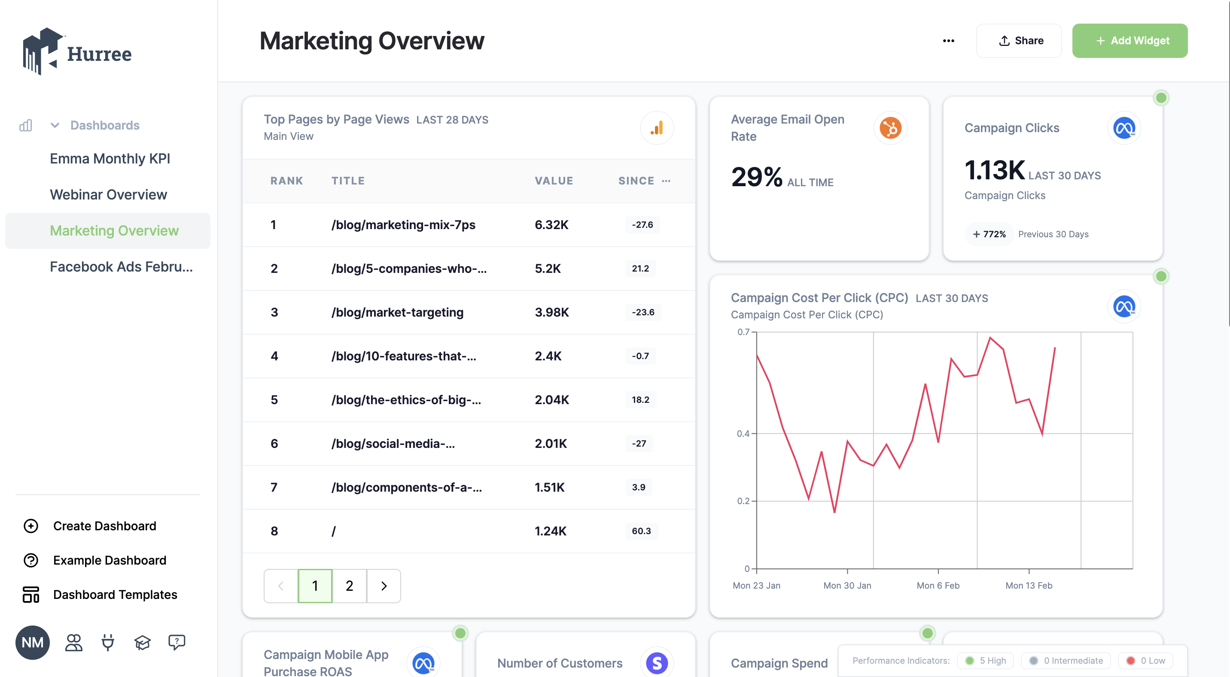The width and height of the screenshot is (1230, 677).
Task: Open Integrations via the plug icon
Action: [107, 642]
